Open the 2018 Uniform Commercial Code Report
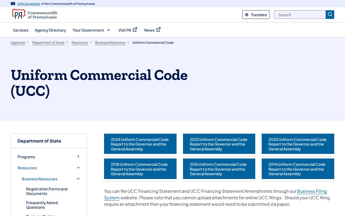The height and width of the screenshot is (216, 345). [140, 169]
